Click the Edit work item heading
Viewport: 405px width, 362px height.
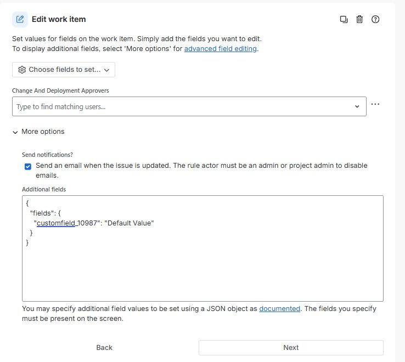click(59, 19)
